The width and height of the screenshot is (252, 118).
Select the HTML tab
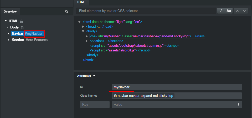pos(81,2)
